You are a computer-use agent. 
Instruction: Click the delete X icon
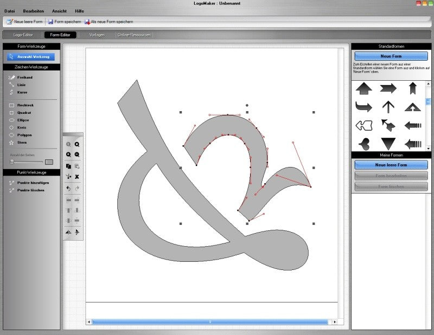coord(77,177)
